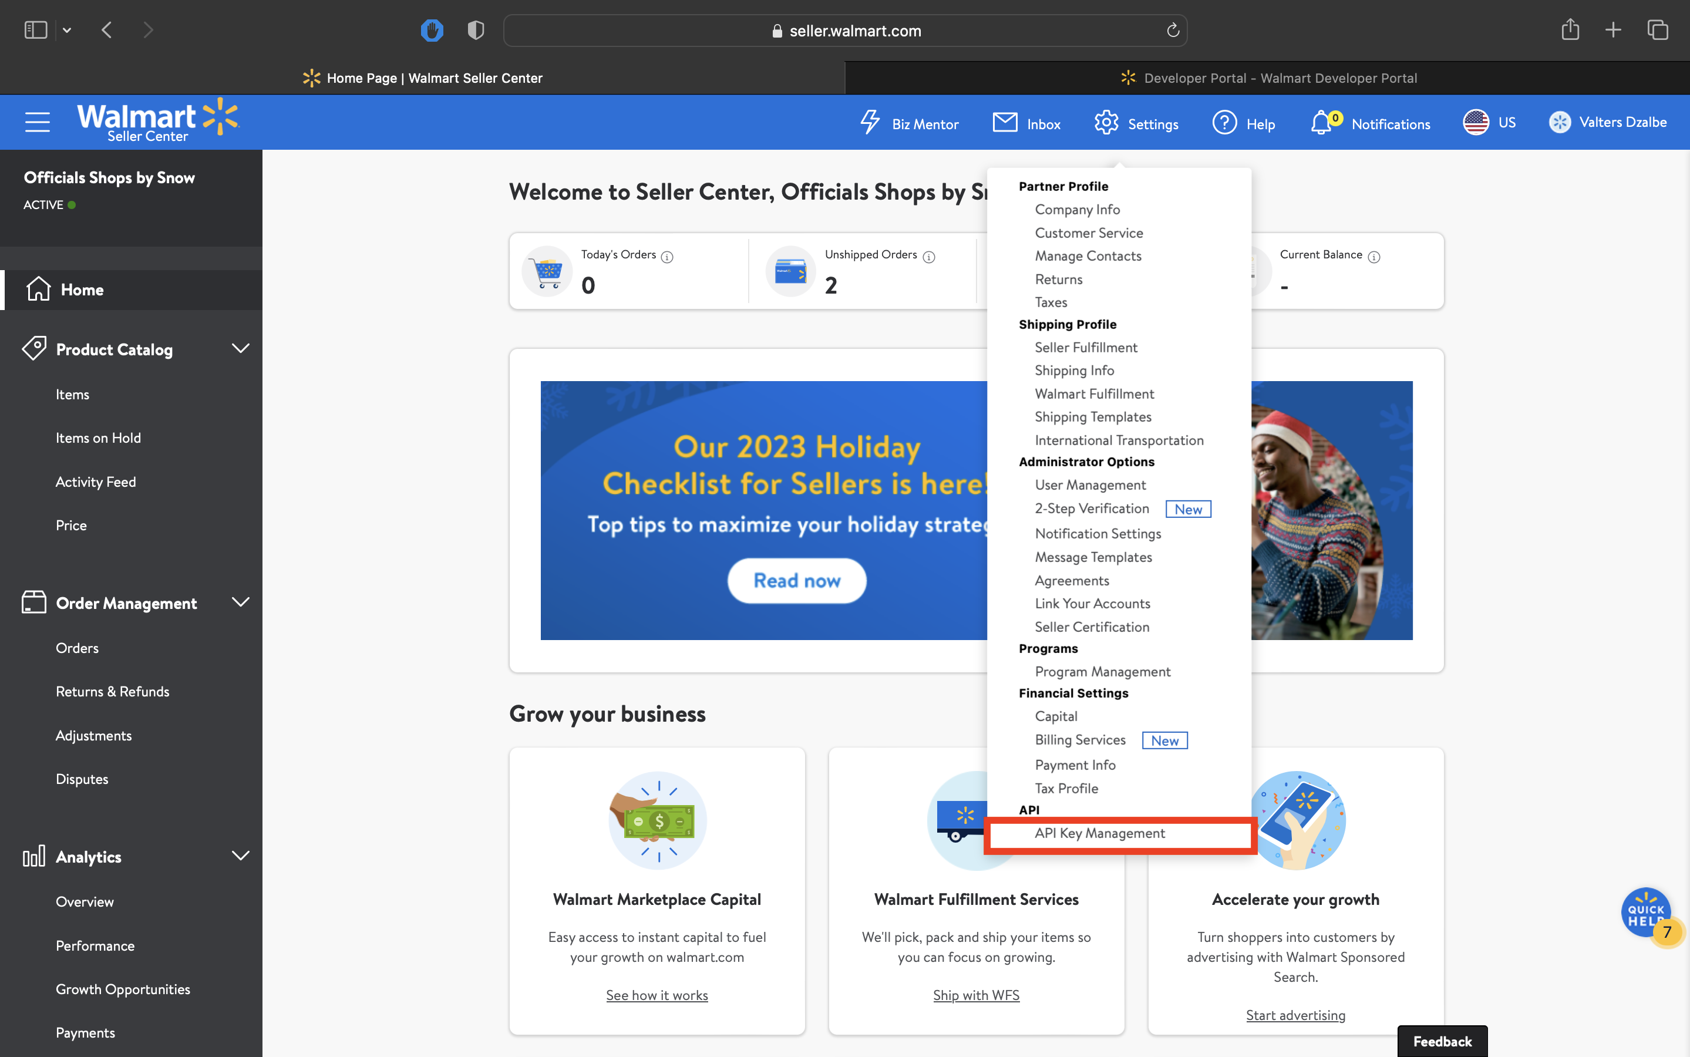Select Billing Services in Settings menu
Screen dimensions: 1690x1057
coord(1080,740)
